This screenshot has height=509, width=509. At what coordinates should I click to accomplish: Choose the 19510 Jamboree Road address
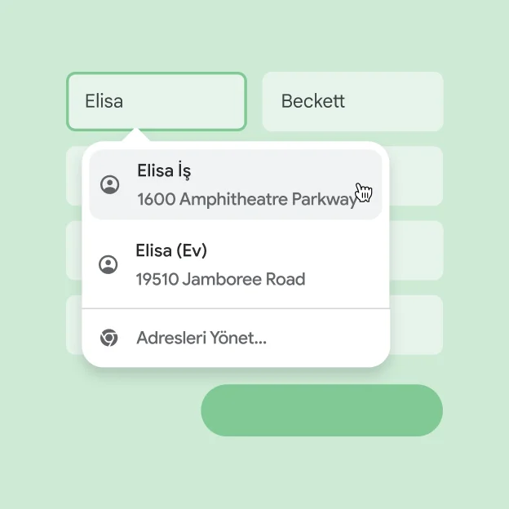pyautogui.click(x=220, y=279)
